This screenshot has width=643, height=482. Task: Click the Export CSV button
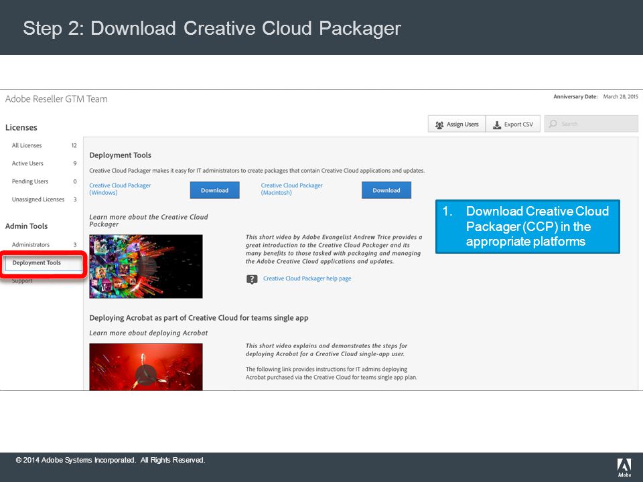(513, 124)
